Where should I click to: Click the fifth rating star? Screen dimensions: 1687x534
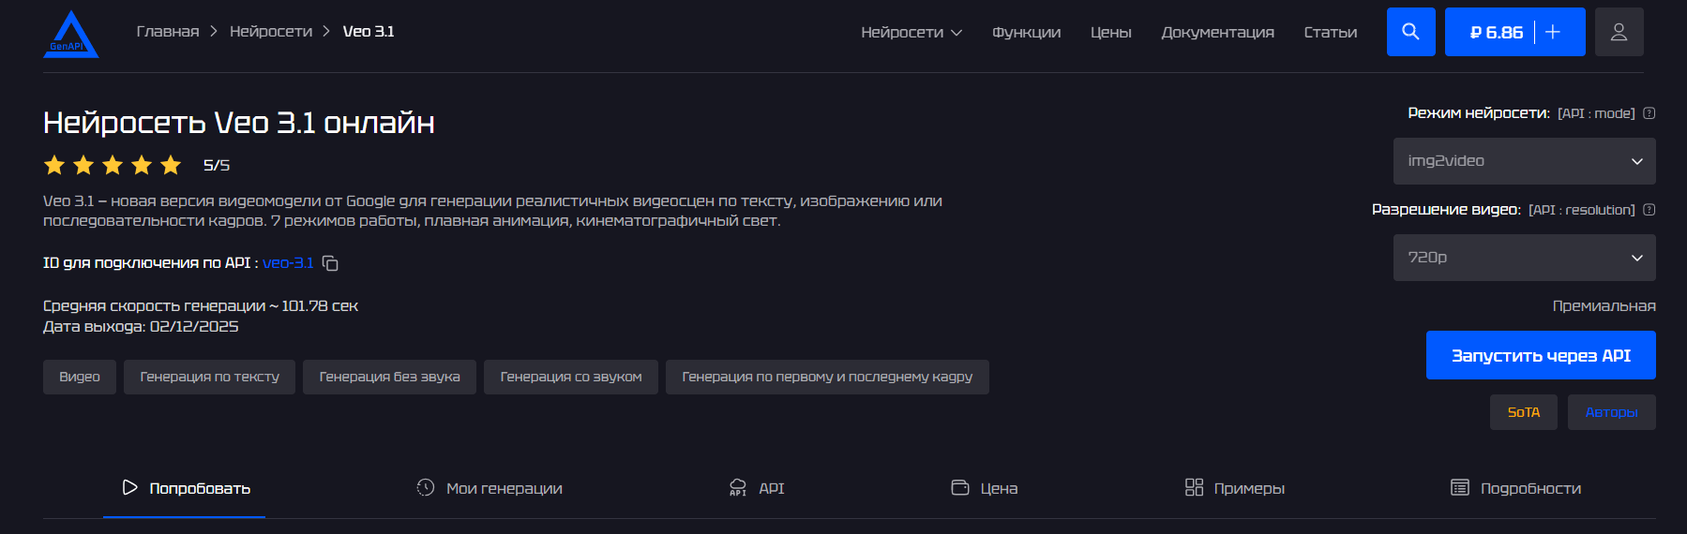tap(171, 165)
